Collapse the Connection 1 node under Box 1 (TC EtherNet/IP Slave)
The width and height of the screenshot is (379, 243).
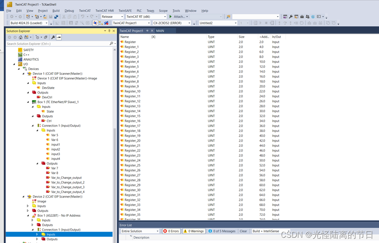[x=32, y=125]
